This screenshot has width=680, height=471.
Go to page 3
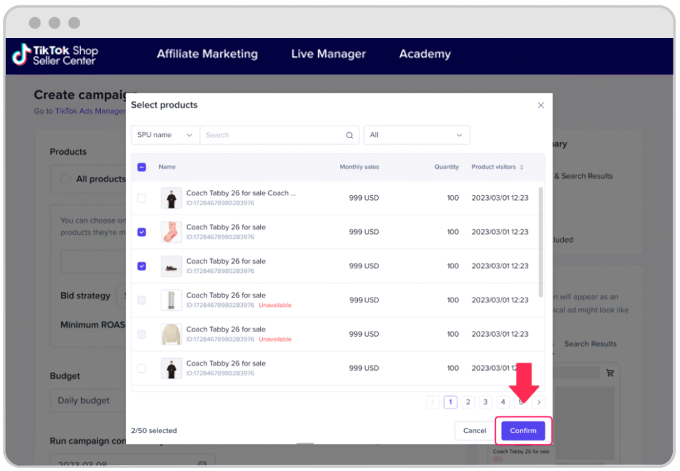click(x=485, y=402)
